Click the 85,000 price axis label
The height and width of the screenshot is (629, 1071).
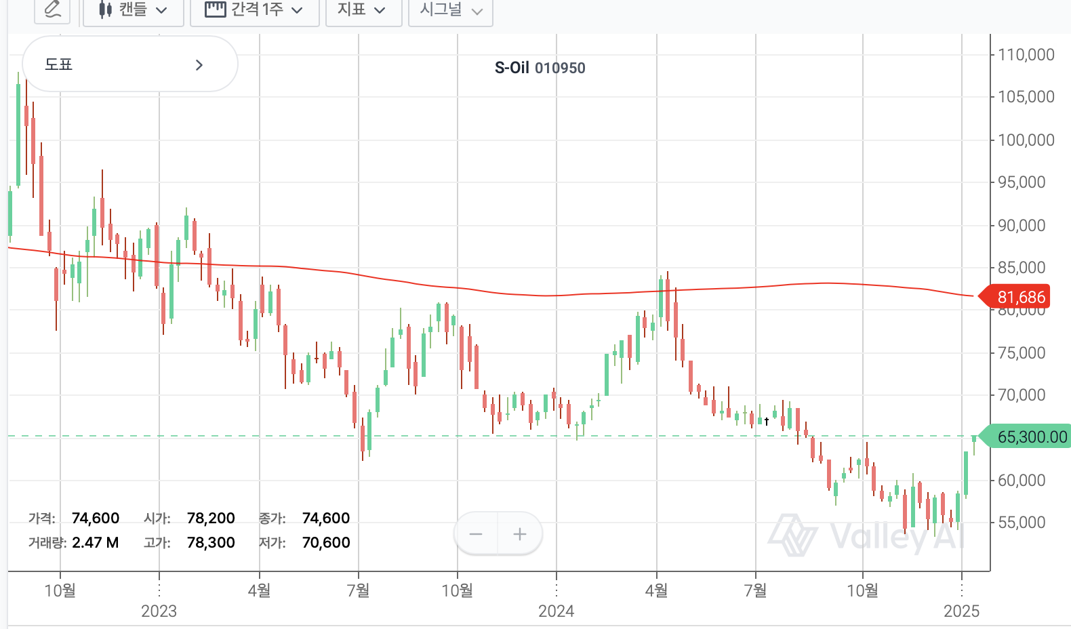[x=1022, y=268]
